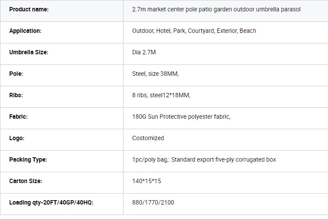Click the Application label

(x=25, y=31)
